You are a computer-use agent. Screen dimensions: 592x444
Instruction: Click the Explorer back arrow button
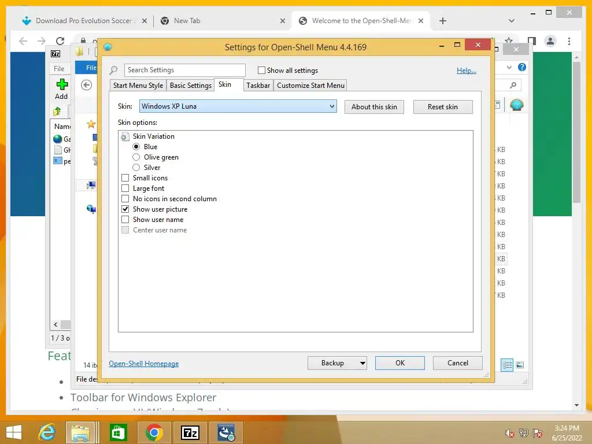87,85
